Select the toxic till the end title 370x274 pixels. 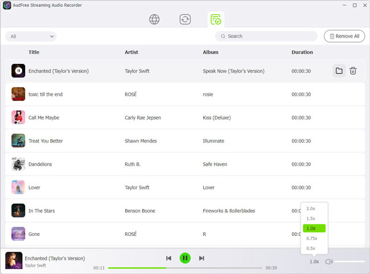point(46,95)
